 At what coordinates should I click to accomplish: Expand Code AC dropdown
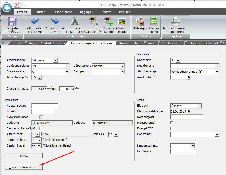131,123
